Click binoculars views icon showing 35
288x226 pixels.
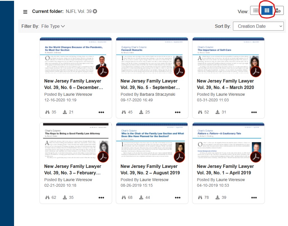(47, 112)
